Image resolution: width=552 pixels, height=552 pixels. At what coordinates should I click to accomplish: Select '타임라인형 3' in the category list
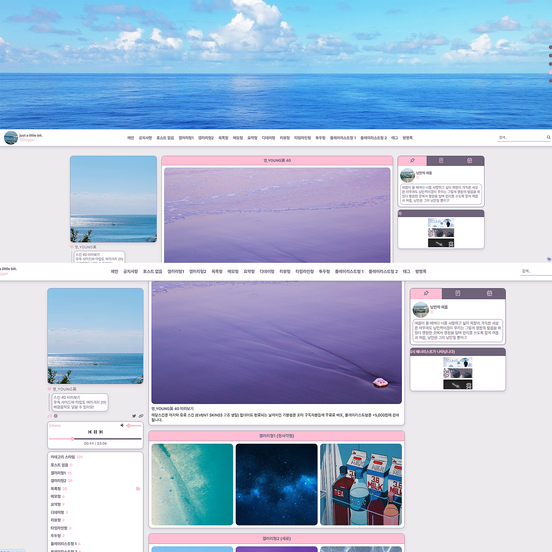click(x=61, y=528)
